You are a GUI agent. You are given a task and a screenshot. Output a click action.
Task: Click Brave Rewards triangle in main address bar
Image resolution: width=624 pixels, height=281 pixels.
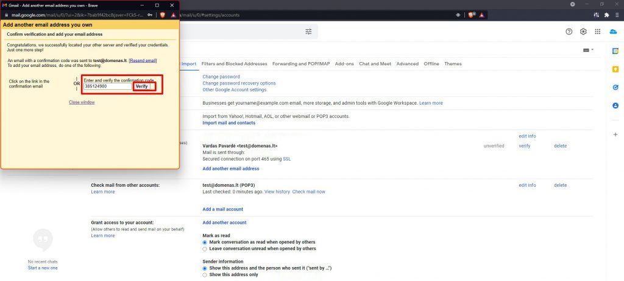481,15
